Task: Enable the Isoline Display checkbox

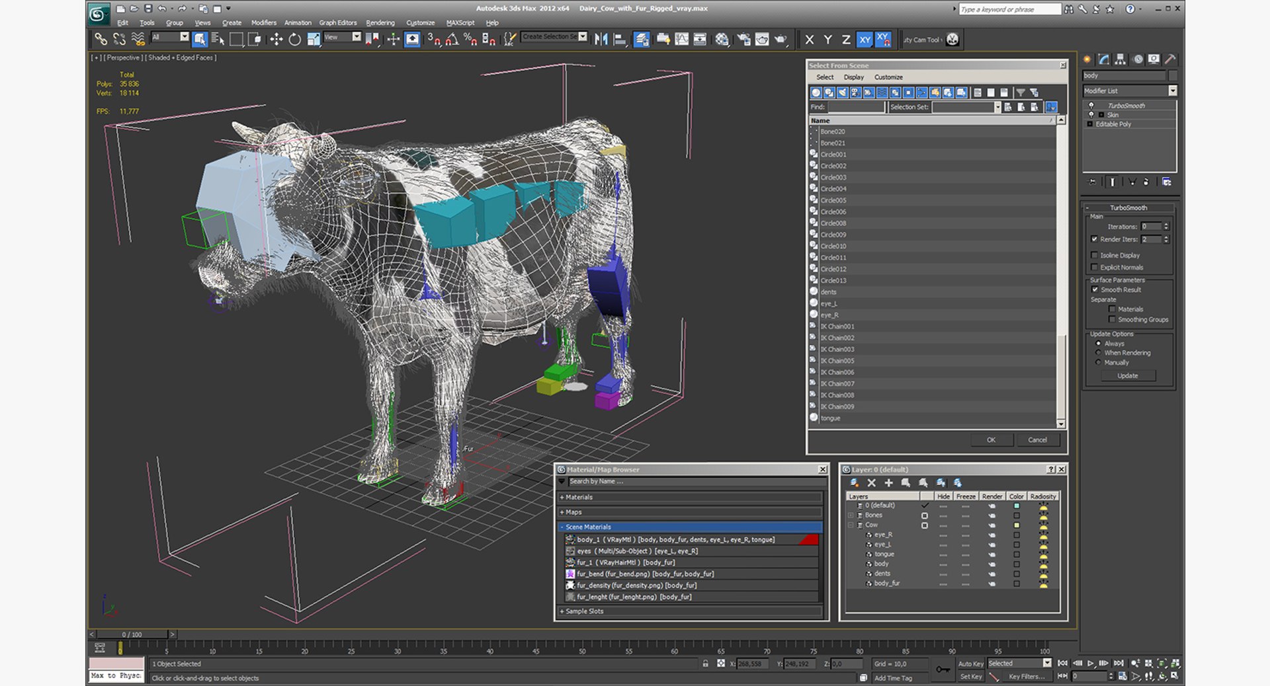Action: pos(1094,255)
